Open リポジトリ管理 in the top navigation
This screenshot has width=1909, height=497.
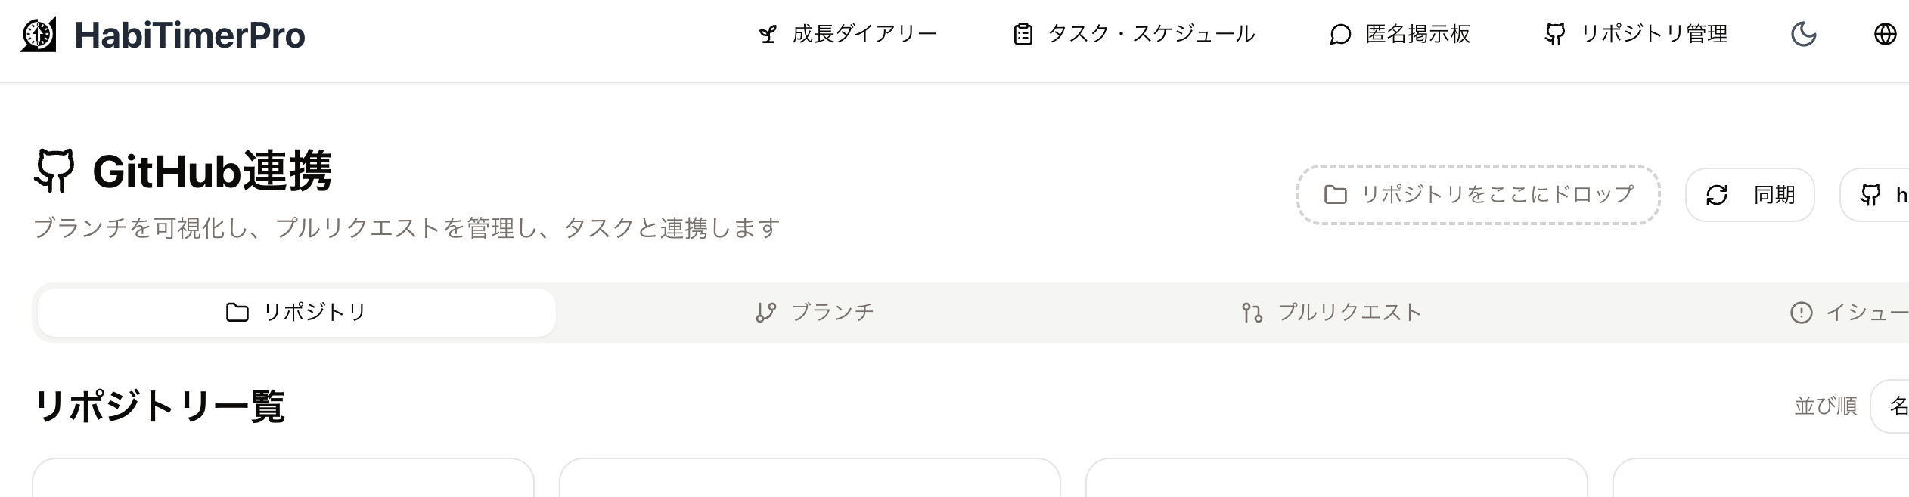click(1654, 34)
